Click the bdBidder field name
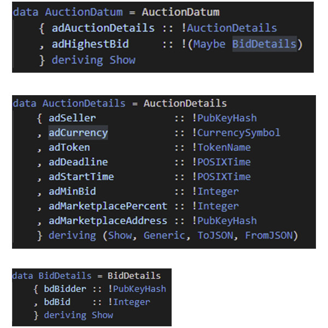This screenshot has height=328, width=328. coord(63,289)
